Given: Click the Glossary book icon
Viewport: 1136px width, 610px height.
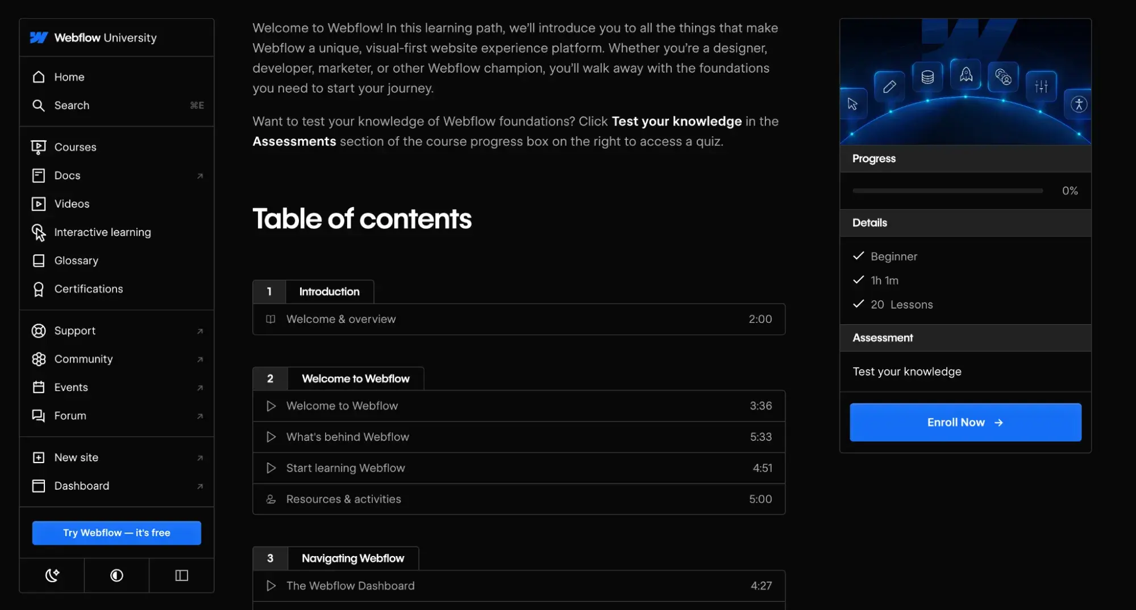Looking at the screenshot, I should click(39, 260).
